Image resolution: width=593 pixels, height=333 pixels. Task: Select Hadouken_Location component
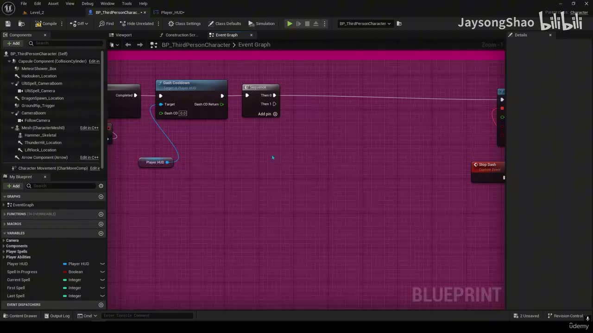tap(39, 76)
